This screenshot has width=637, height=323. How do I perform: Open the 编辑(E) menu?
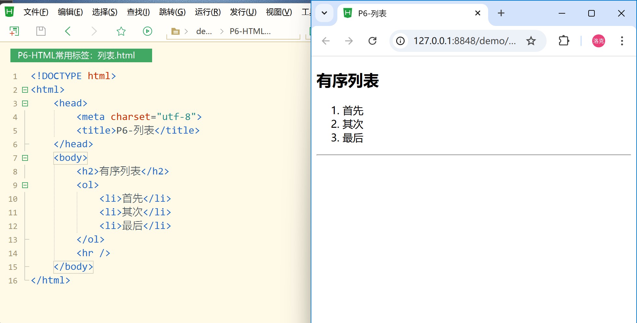pos(70,12)
